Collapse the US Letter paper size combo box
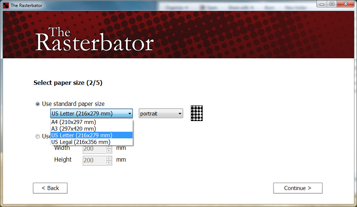The height and width of the screenshot is (207, 357). click(x=92, y=113)
